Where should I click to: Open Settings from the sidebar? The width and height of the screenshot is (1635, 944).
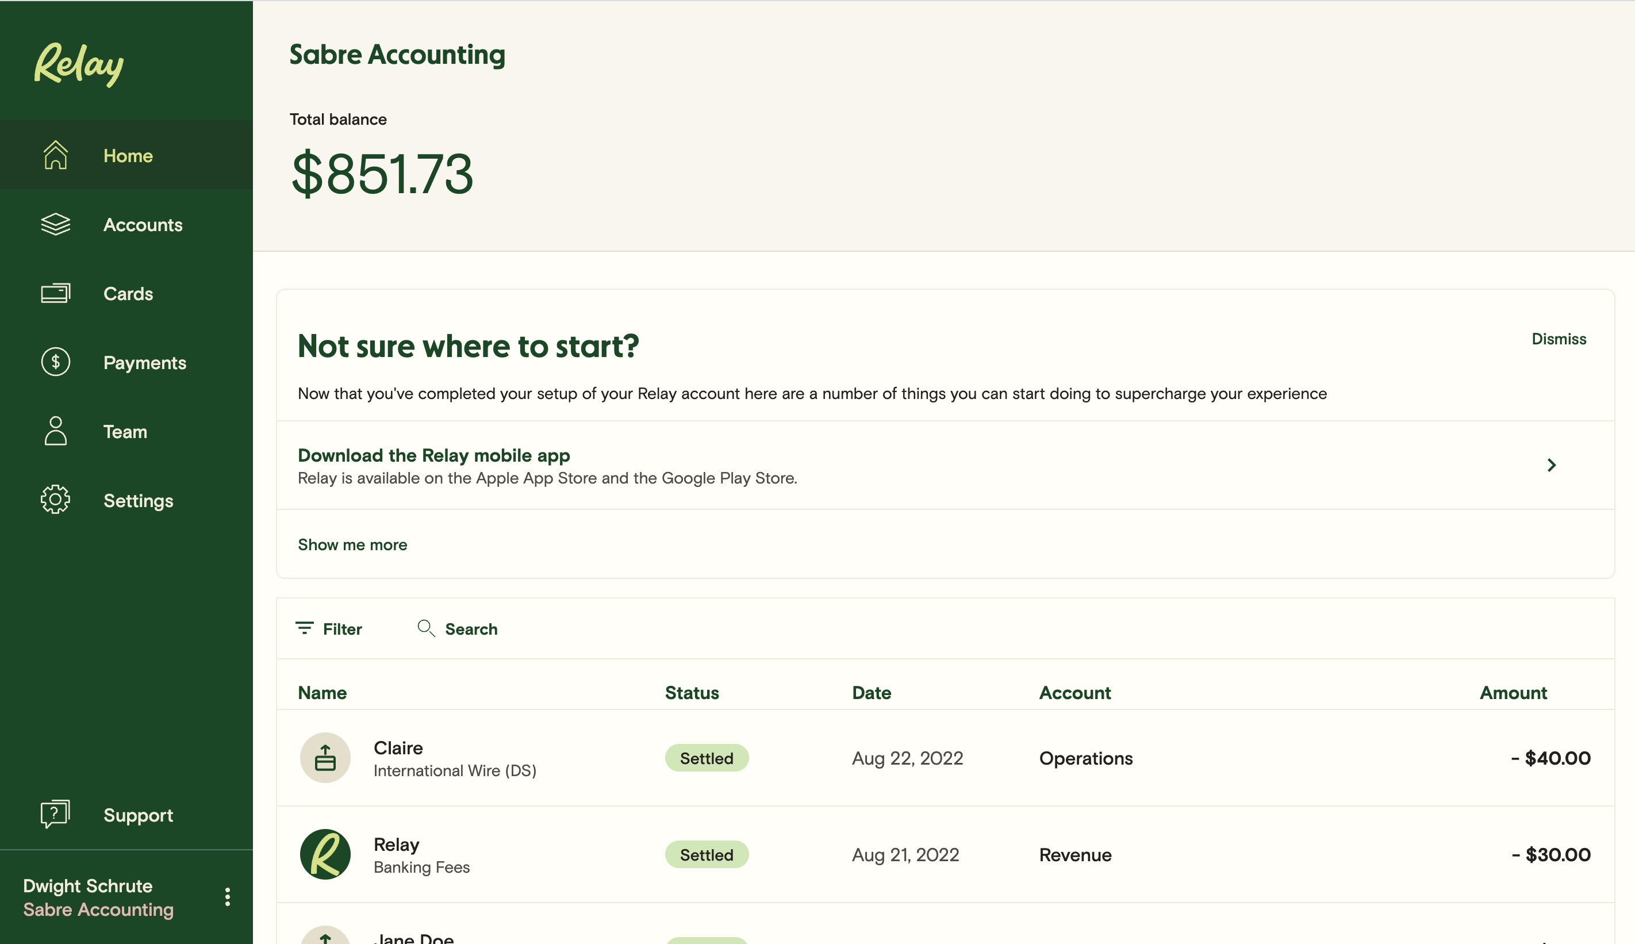pos(126,500)
